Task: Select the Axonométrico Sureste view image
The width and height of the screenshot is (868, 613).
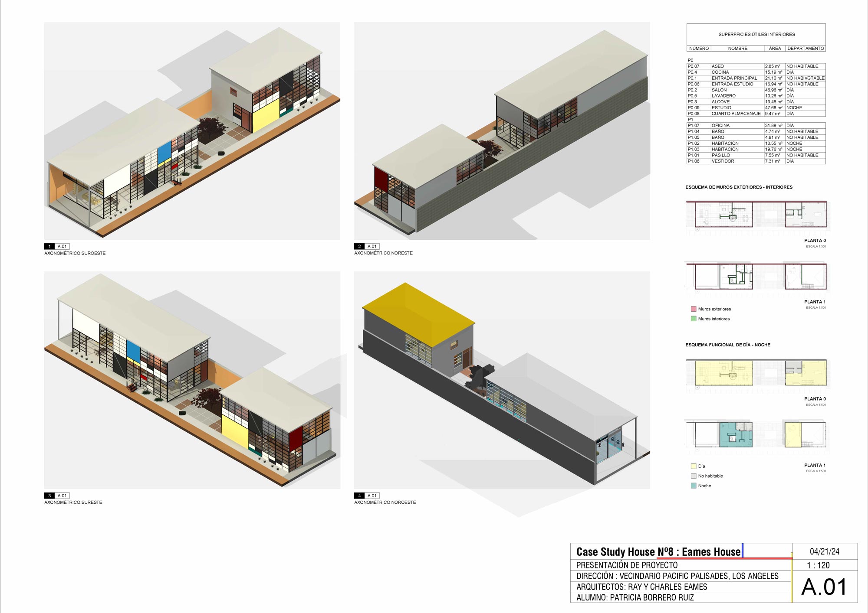Action: click(192, 380)
